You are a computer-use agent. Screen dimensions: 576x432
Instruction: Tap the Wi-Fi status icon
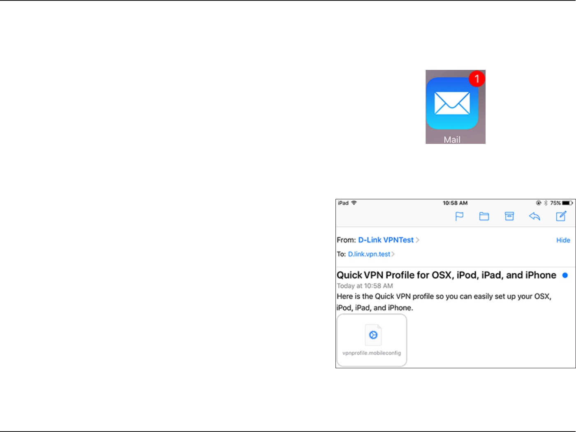[x=354, y=203]
